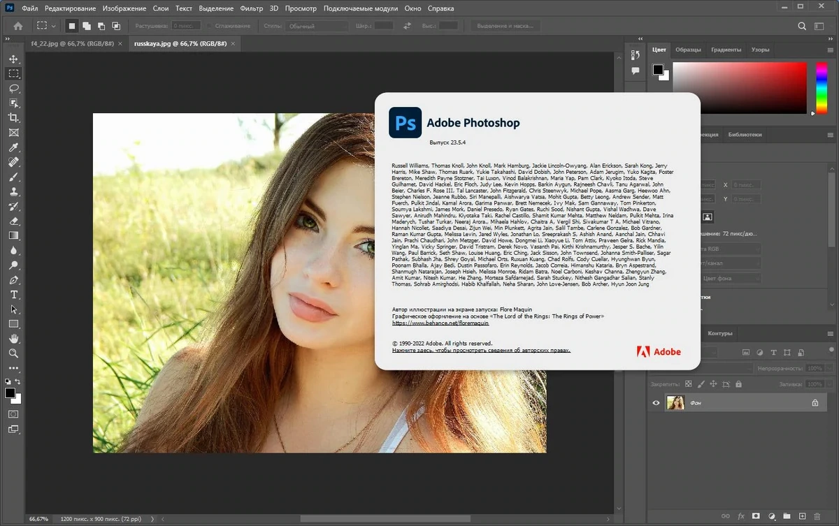Click the copyright information link in About

(x=481, y=350)
